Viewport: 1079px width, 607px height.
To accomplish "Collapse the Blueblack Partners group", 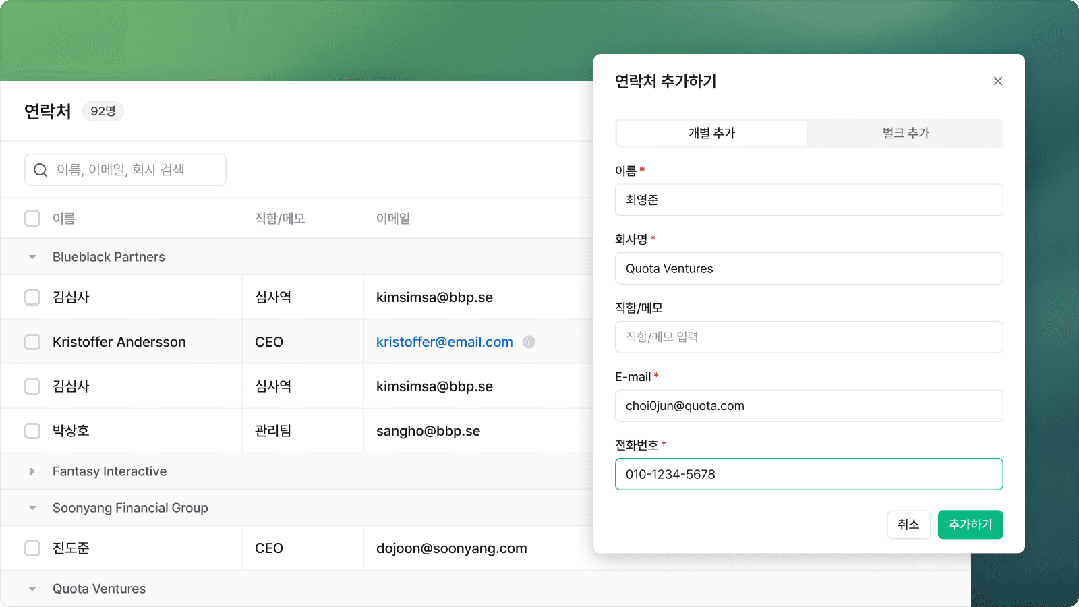I will tap(32, 256).
